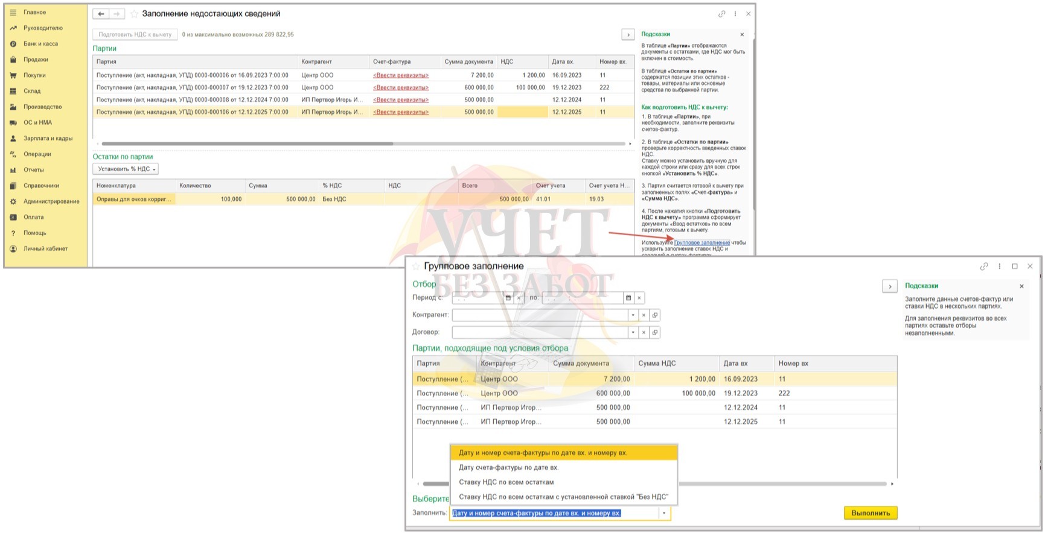
Task: Select 'Дату счета-фактуры по дате вх.' option
Action: tap(564, 467)
